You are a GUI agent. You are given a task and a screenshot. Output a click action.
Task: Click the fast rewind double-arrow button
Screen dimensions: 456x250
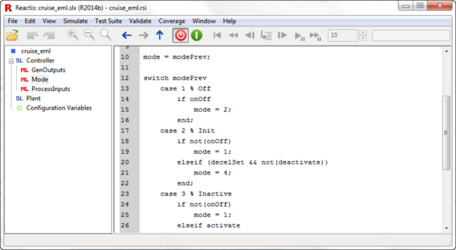[x=233, y=36]
